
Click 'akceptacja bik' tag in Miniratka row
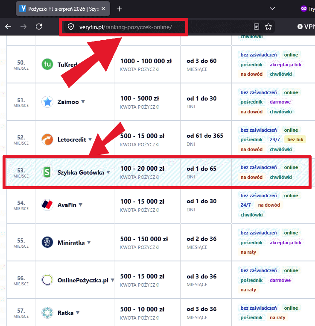(286, 243)
